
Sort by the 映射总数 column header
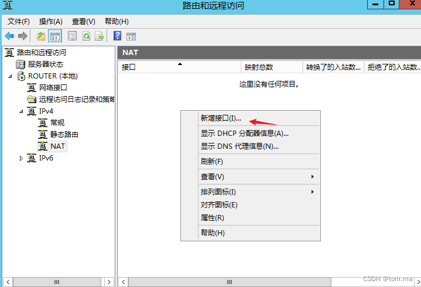pos(272,67)
